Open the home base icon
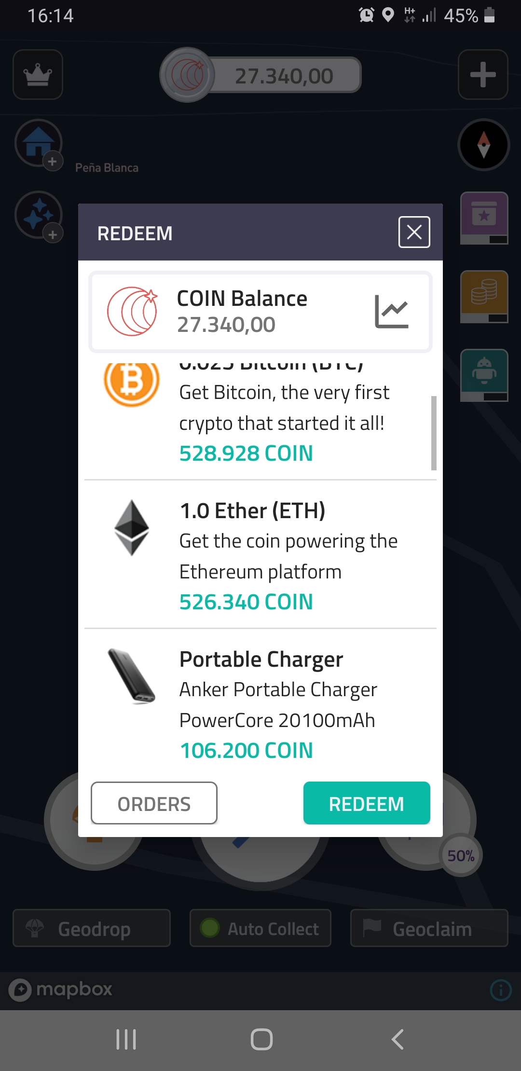Viewport: 521px width, 1071px height. pyautogui.click(x=39, y=143)
